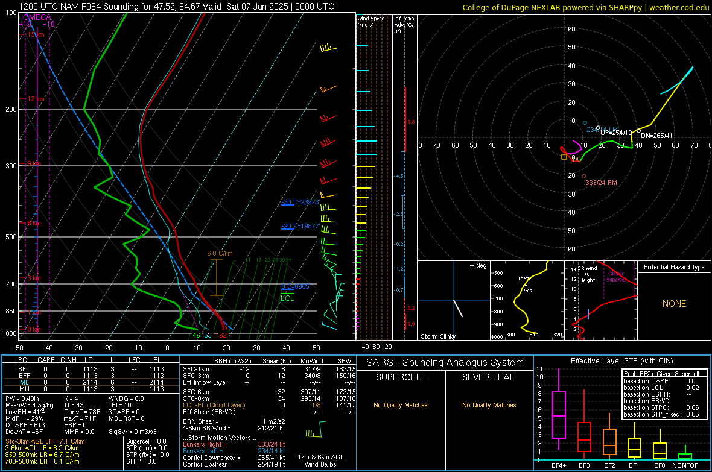
Task: Click the CAPE column header
Action: coord(46,360)
